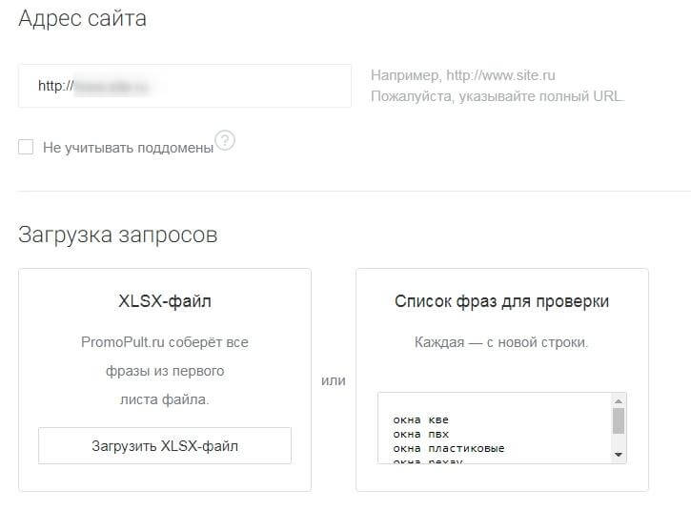Screen dimensions: 691x511
Task: Click the phrase list scrollbar up arrow
Action: point(619,400)
